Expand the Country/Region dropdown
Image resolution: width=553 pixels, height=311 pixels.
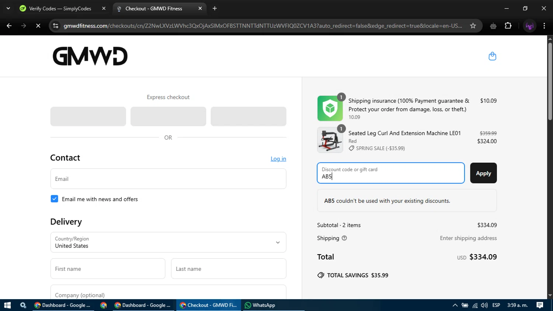coord(168,242)
